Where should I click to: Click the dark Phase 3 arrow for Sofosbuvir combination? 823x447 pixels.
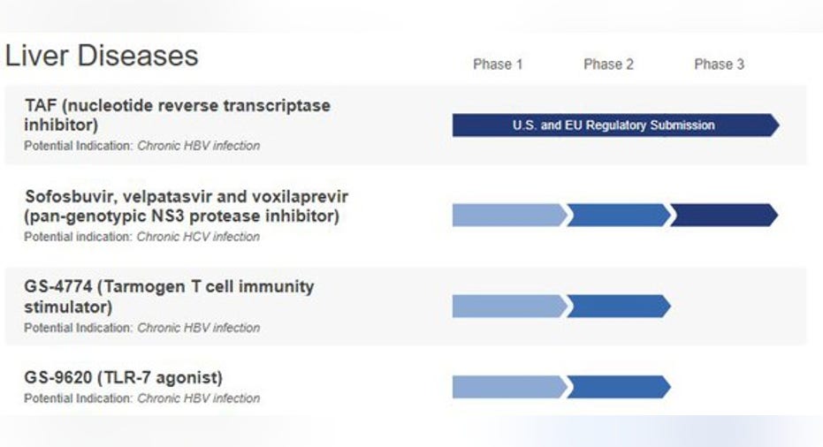tap(724, 215)
